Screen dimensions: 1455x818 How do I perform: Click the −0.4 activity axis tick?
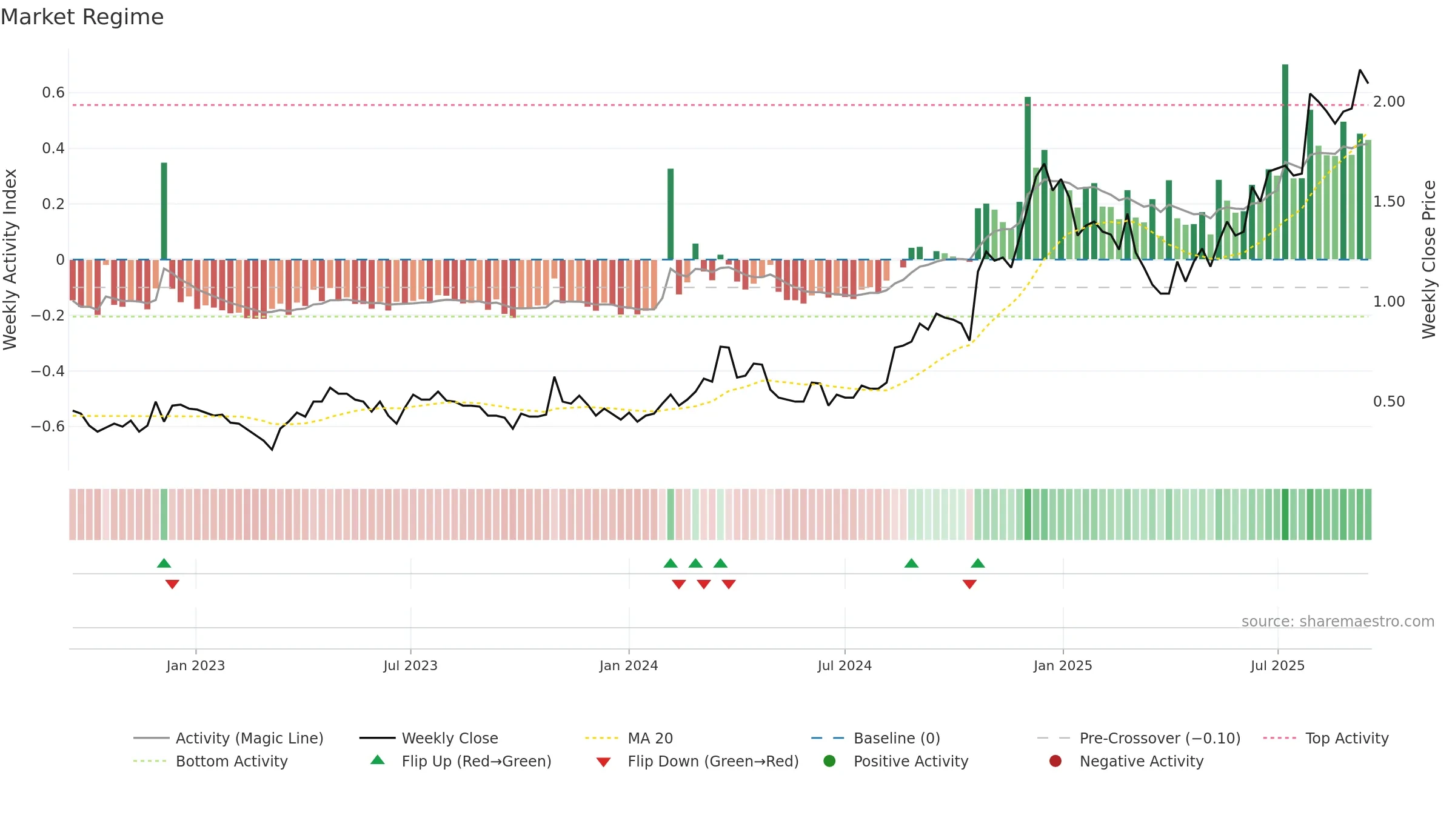click(48, 371)
